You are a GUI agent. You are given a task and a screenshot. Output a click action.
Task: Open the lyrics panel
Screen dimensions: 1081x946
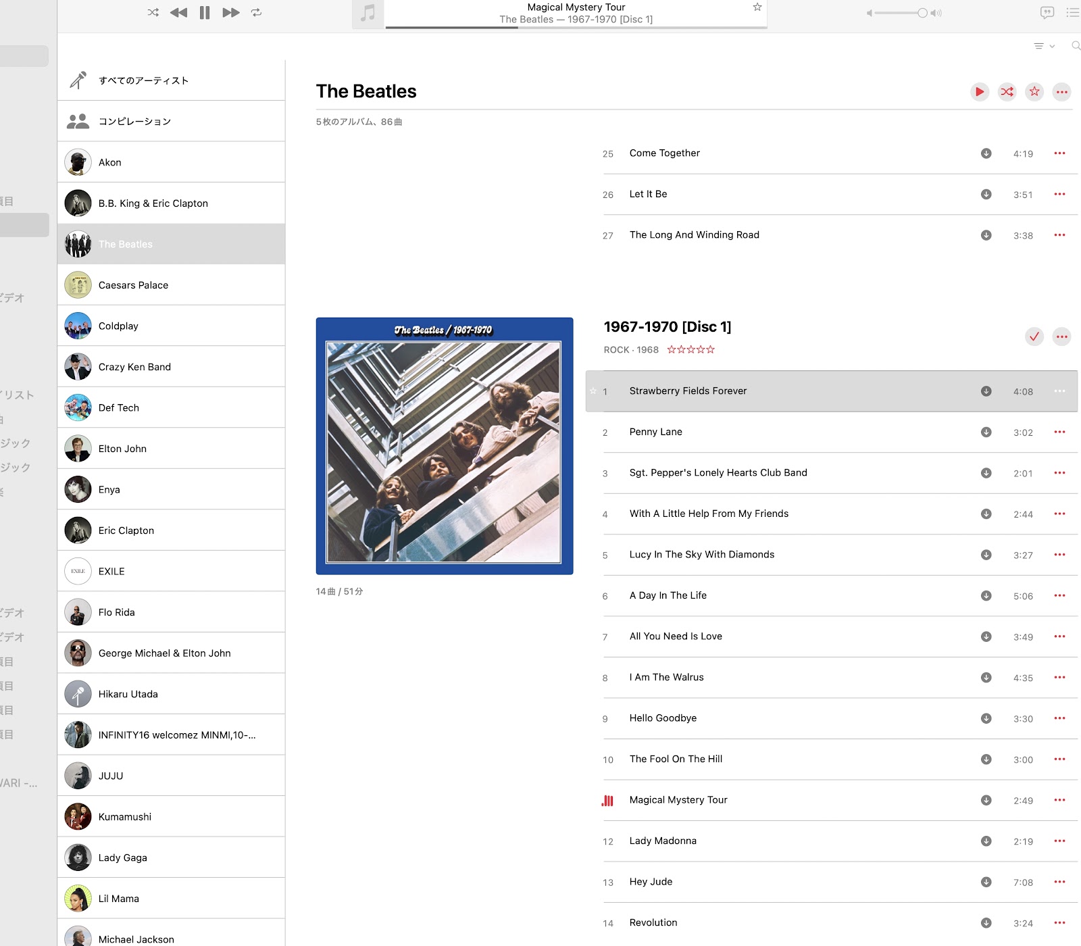click(x=1047, y=12)
